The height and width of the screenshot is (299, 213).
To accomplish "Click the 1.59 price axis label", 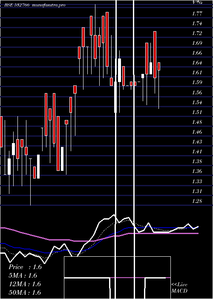I will click(197, 82).
